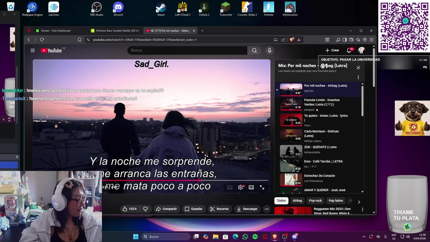Toggle subtitles in the video player
This screenshot has width=430, height=242.
[x=230, y=188]
